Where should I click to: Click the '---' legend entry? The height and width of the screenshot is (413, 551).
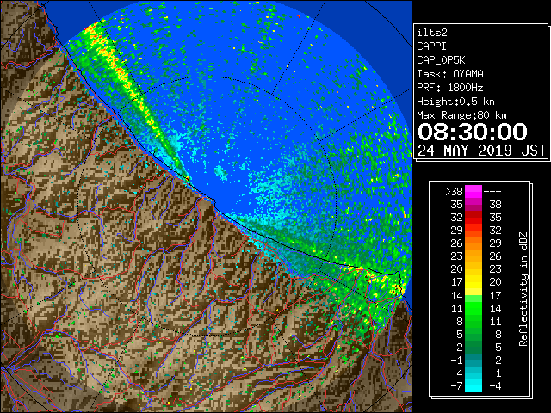point(492,192)
